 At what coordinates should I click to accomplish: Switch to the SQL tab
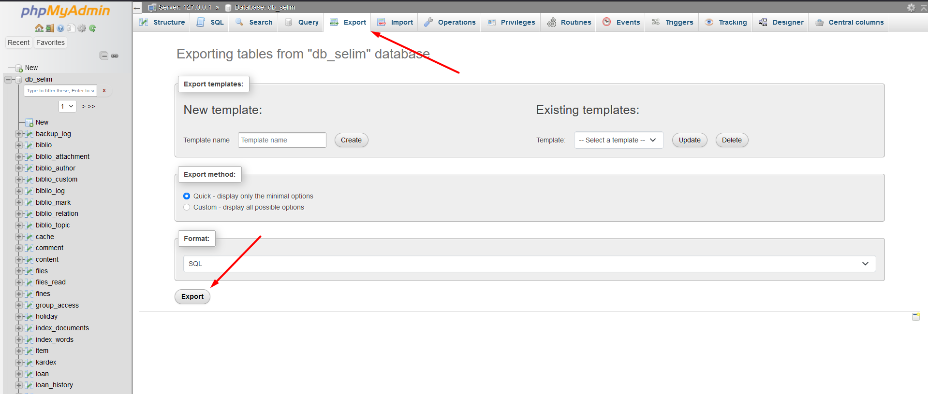pyautogui.click(x=210, y=22)
